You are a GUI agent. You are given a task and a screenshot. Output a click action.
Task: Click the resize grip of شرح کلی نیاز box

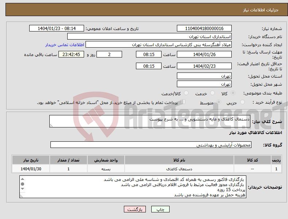[x=51, y=126]
